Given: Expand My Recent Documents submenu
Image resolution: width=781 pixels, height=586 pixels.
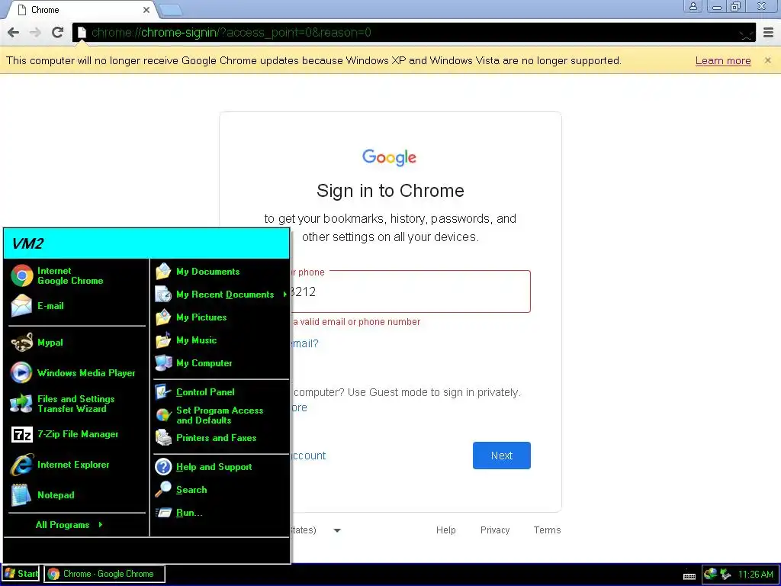Looking at the screenshot, I should [220, 295].
